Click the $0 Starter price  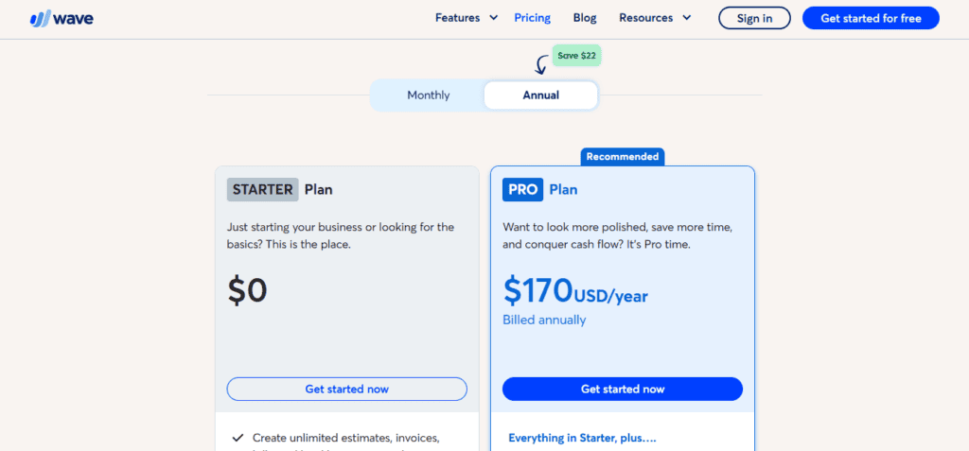tap(247, 290)
